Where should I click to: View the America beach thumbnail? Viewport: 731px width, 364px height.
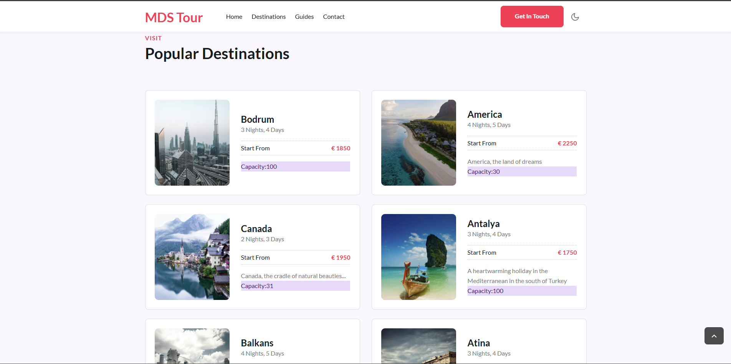[418, 143]
